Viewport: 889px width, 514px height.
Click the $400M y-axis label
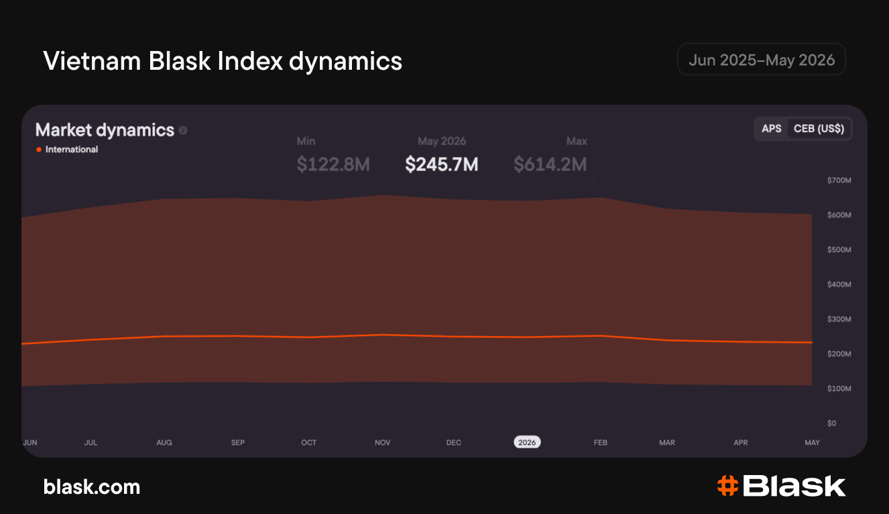[839, 285]
